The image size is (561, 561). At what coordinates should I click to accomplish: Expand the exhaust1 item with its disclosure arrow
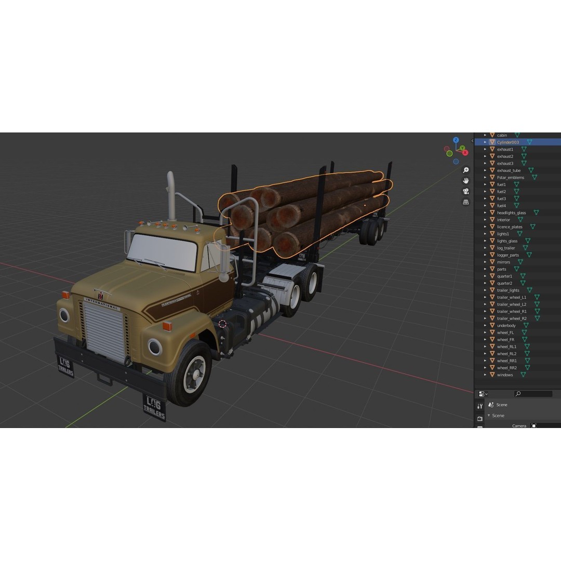[485, 149]
